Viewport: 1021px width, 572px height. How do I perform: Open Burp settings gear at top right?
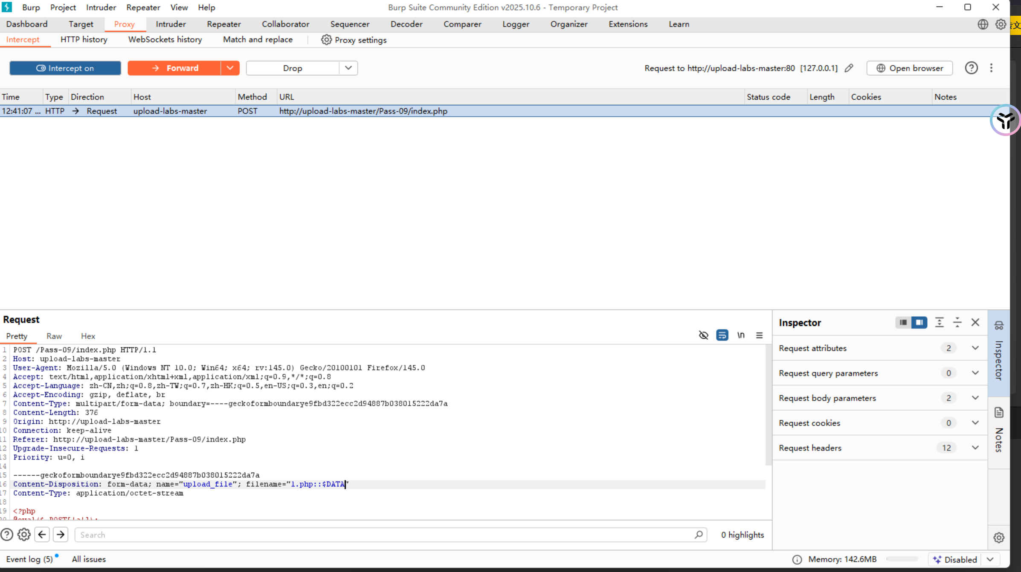pyautogui.click(x=1001, y=24)
